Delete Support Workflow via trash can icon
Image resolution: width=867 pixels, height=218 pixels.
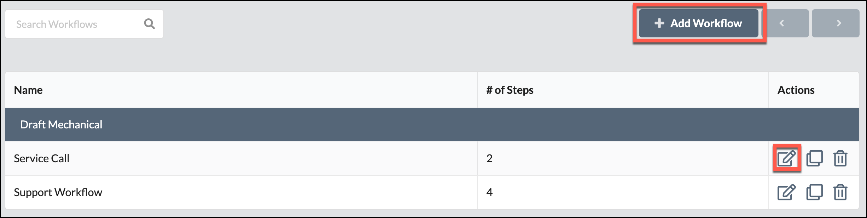pyautogui.click(x=840, y=193)
